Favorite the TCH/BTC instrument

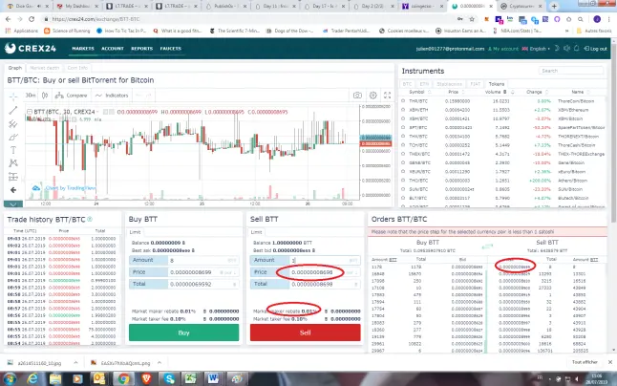click(x=403, y=145)
